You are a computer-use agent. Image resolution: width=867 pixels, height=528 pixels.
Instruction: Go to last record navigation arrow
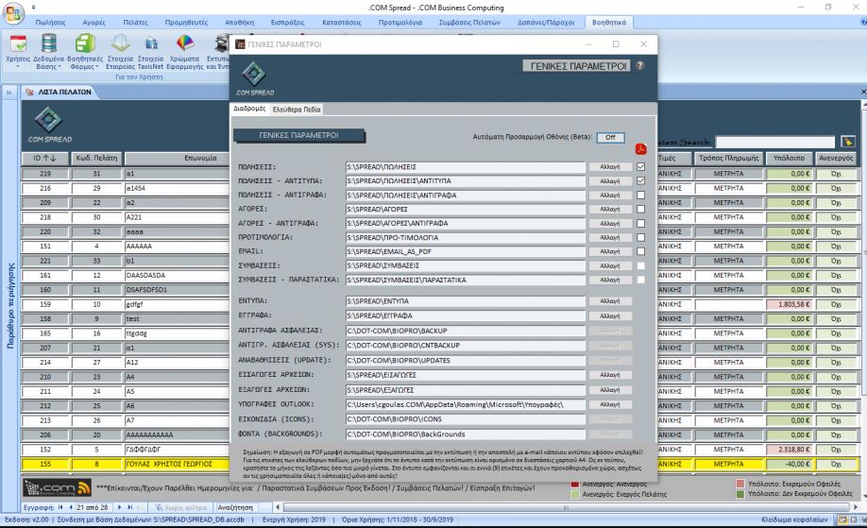pyautogui.click(x=130, y=507)
